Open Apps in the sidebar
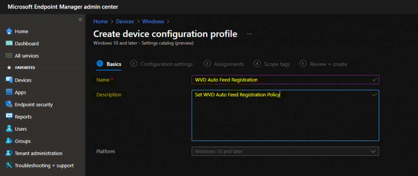The width and height of the screenshot is (418, 176). 20,92
